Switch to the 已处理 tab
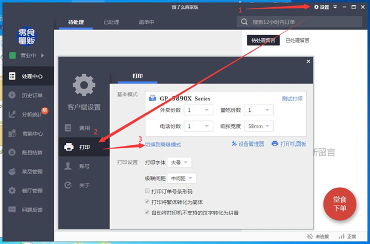This screenshot has height=244, width=370. (111, 22)
